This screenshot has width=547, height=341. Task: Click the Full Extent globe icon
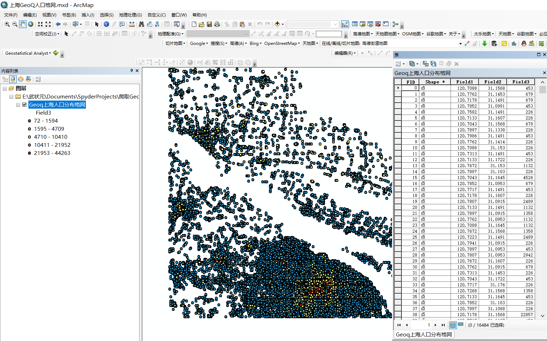31,24
